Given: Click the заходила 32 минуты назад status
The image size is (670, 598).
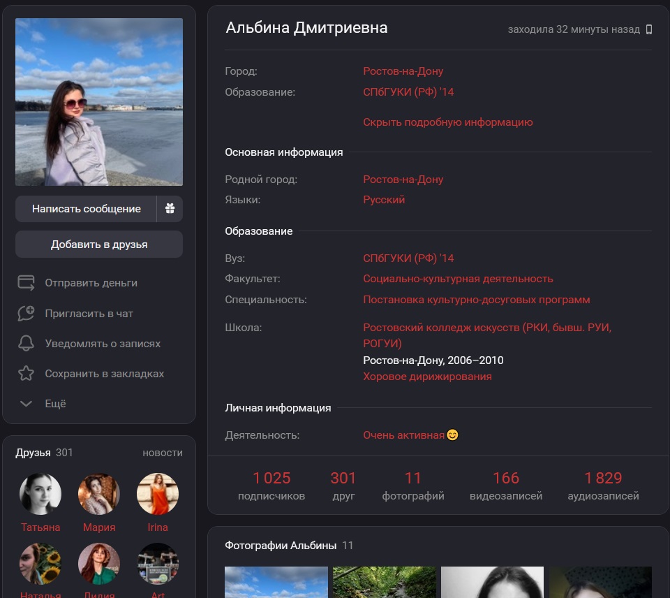Looking at the screenshot, I should coord(574,29).
